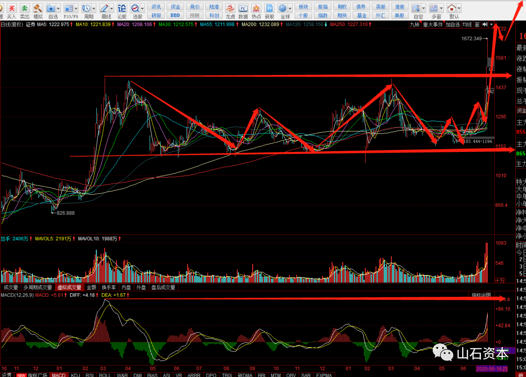Screen dimensions: 526x377
Task: Open 指标广场 indicator marketplace
Action: coord(32,375)
